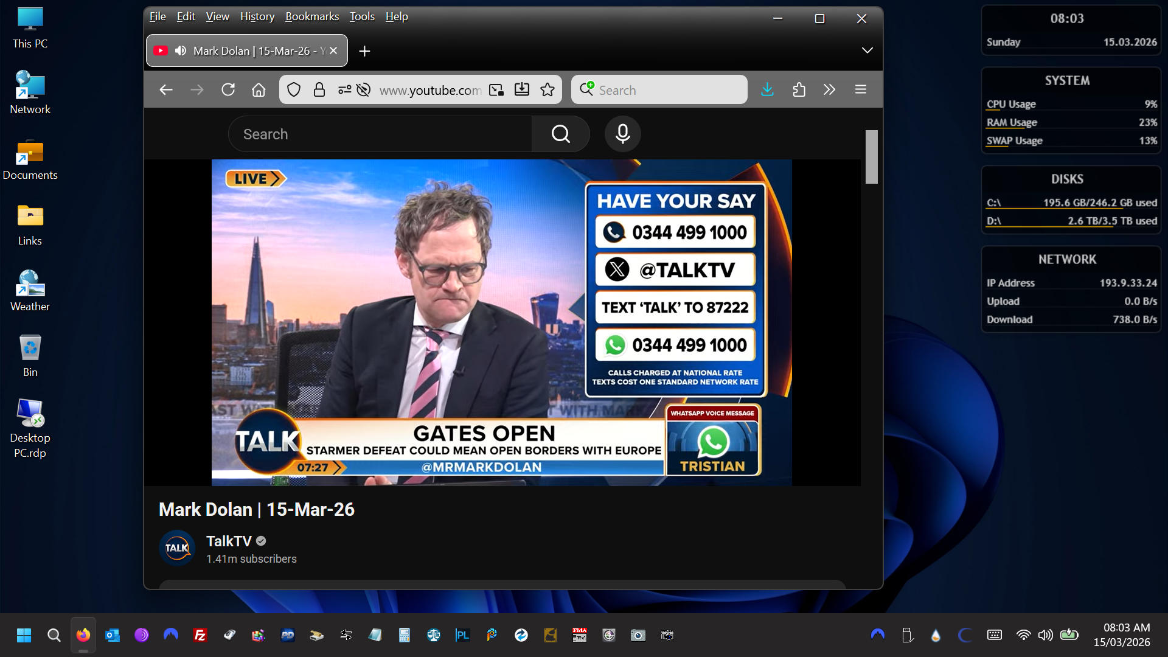
Task: Open the History menu
Action: [x=257, y=16]
